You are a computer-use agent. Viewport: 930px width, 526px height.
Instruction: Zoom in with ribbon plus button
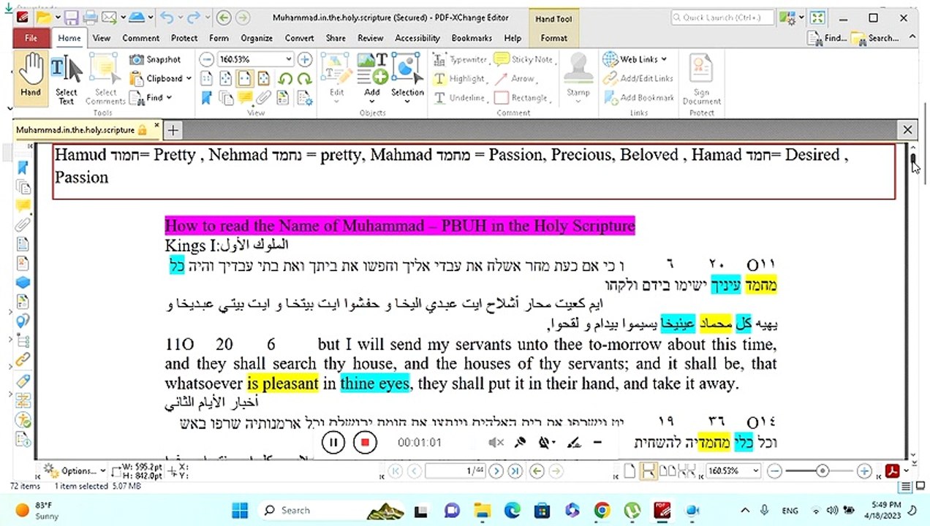click(x=305, y=60)
